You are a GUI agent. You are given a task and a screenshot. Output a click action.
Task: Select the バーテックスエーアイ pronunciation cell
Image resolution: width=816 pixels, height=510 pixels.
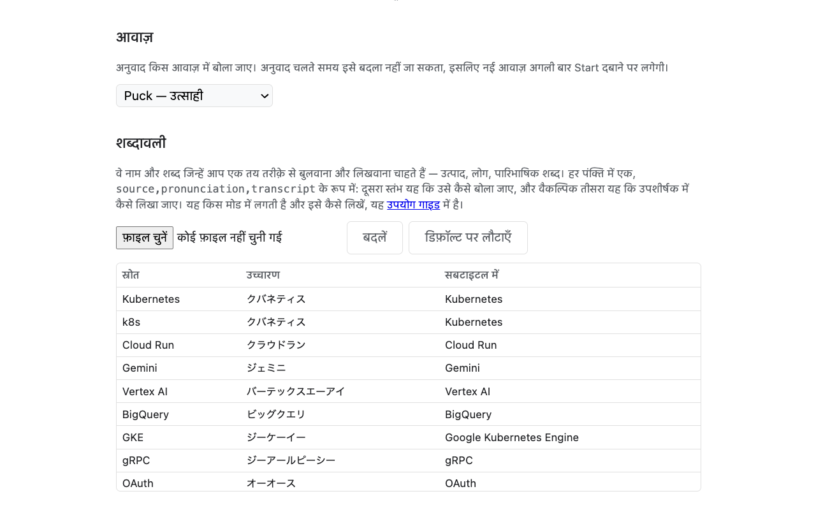click(x=340, y=391)
